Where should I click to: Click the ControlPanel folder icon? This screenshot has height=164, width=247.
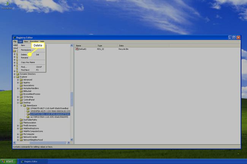pos(21,100)
